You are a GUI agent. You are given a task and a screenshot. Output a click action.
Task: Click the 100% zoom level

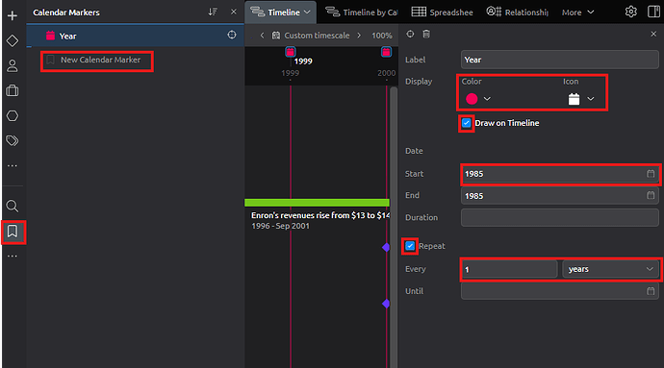coord(381,36)
